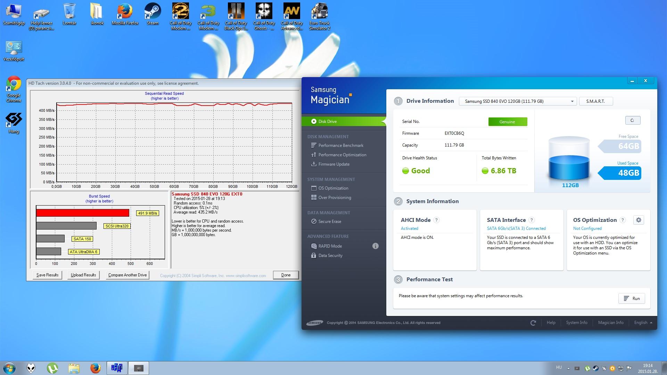The width and height of the screenshot is (667, 375).
Task: Open Steam tray icon
Action: (x=595, y=368)
